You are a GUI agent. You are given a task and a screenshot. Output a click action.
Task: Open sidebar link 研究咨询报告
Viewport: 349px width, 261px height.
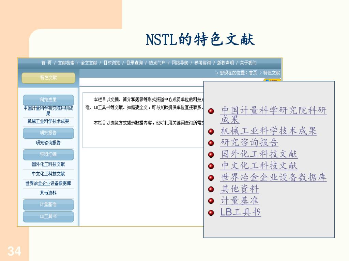tap(48, 143)
